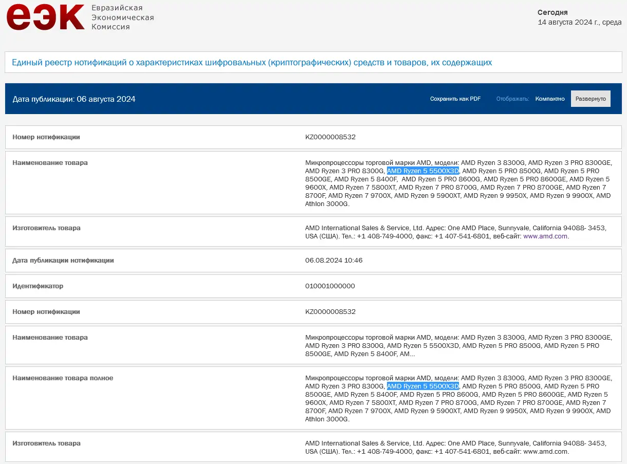
Task: Click the timestamp 06.08.2024 10:46
Action: (334, 261)
